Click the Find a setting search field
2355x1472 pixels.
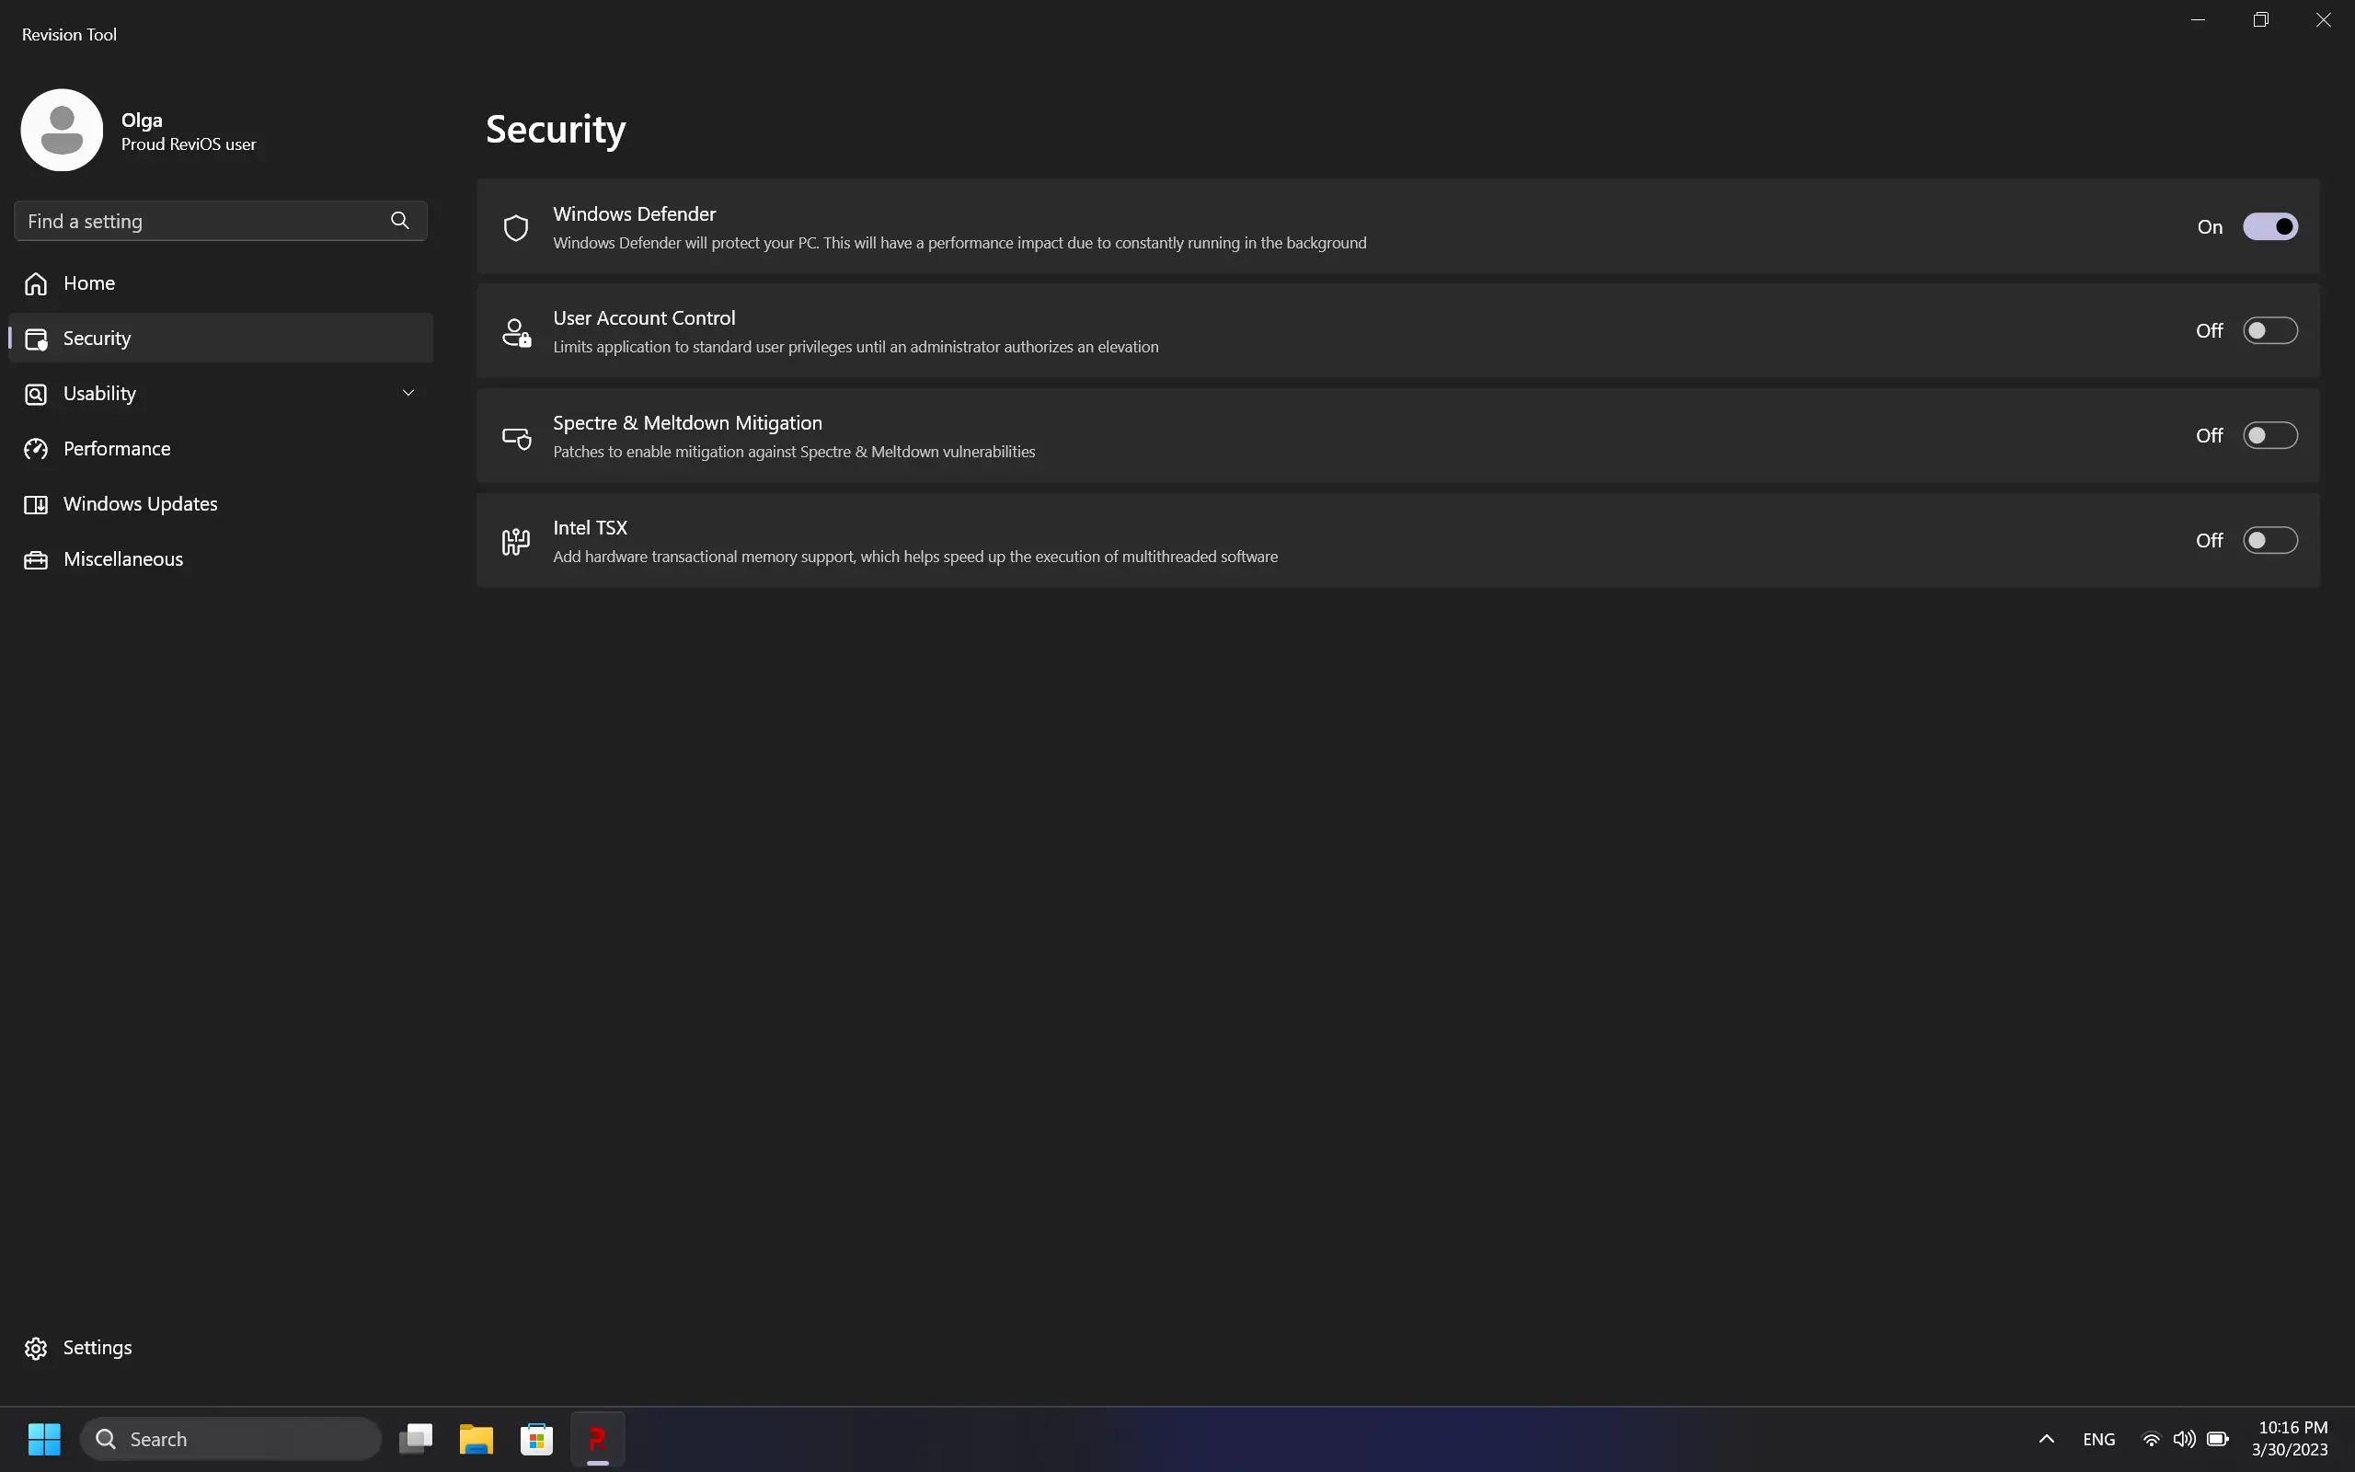tap(195, 221)
